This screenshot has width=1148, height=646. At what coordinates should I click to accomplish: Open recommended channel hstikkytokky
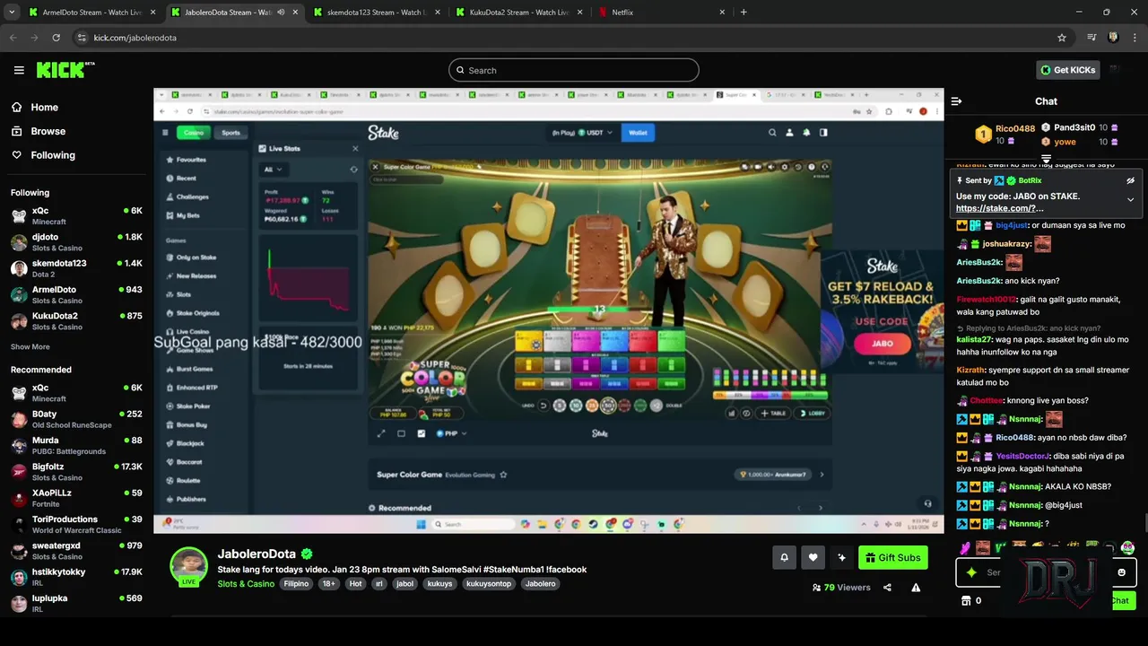coord(76,577)
